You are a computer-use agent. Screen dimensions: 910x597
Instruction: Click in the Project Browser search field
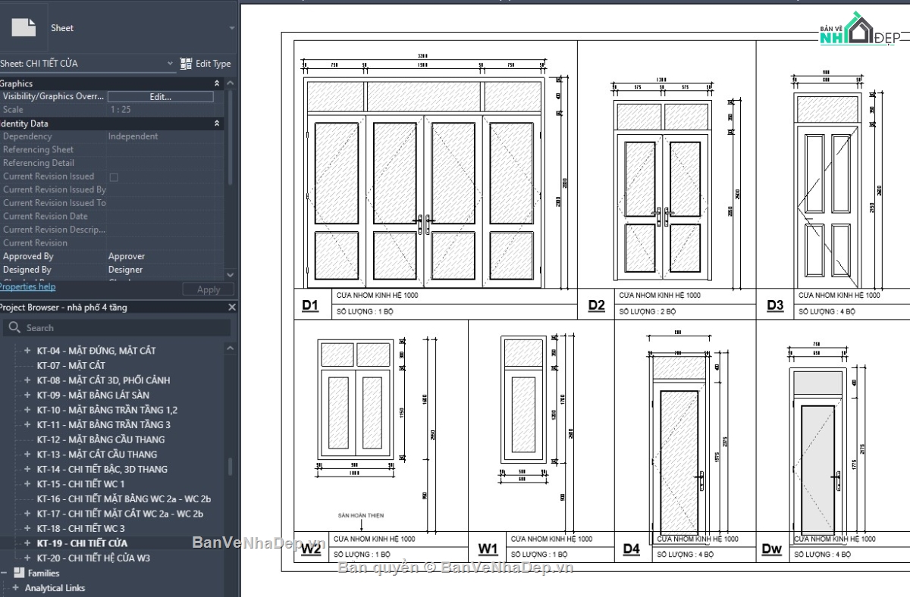[x=116, y=327]
